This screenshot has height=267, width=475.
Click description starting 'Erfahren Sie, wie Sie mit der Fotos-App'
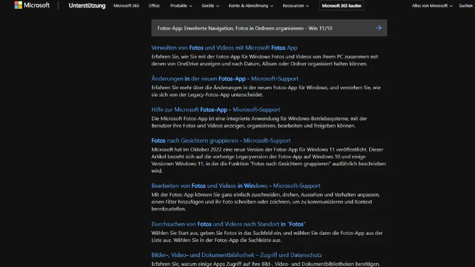point(265,60)
